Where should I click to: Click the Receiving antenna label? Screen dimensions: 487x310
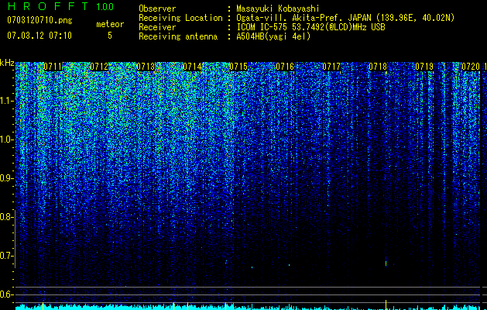(x=178, y=36)
